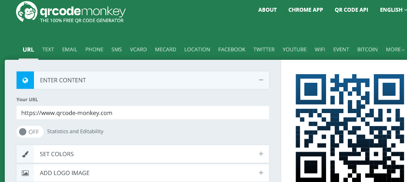This screenshot has width=407, height=182.
Task: Collapse the Enter Content section
Action: pos(261,80)
